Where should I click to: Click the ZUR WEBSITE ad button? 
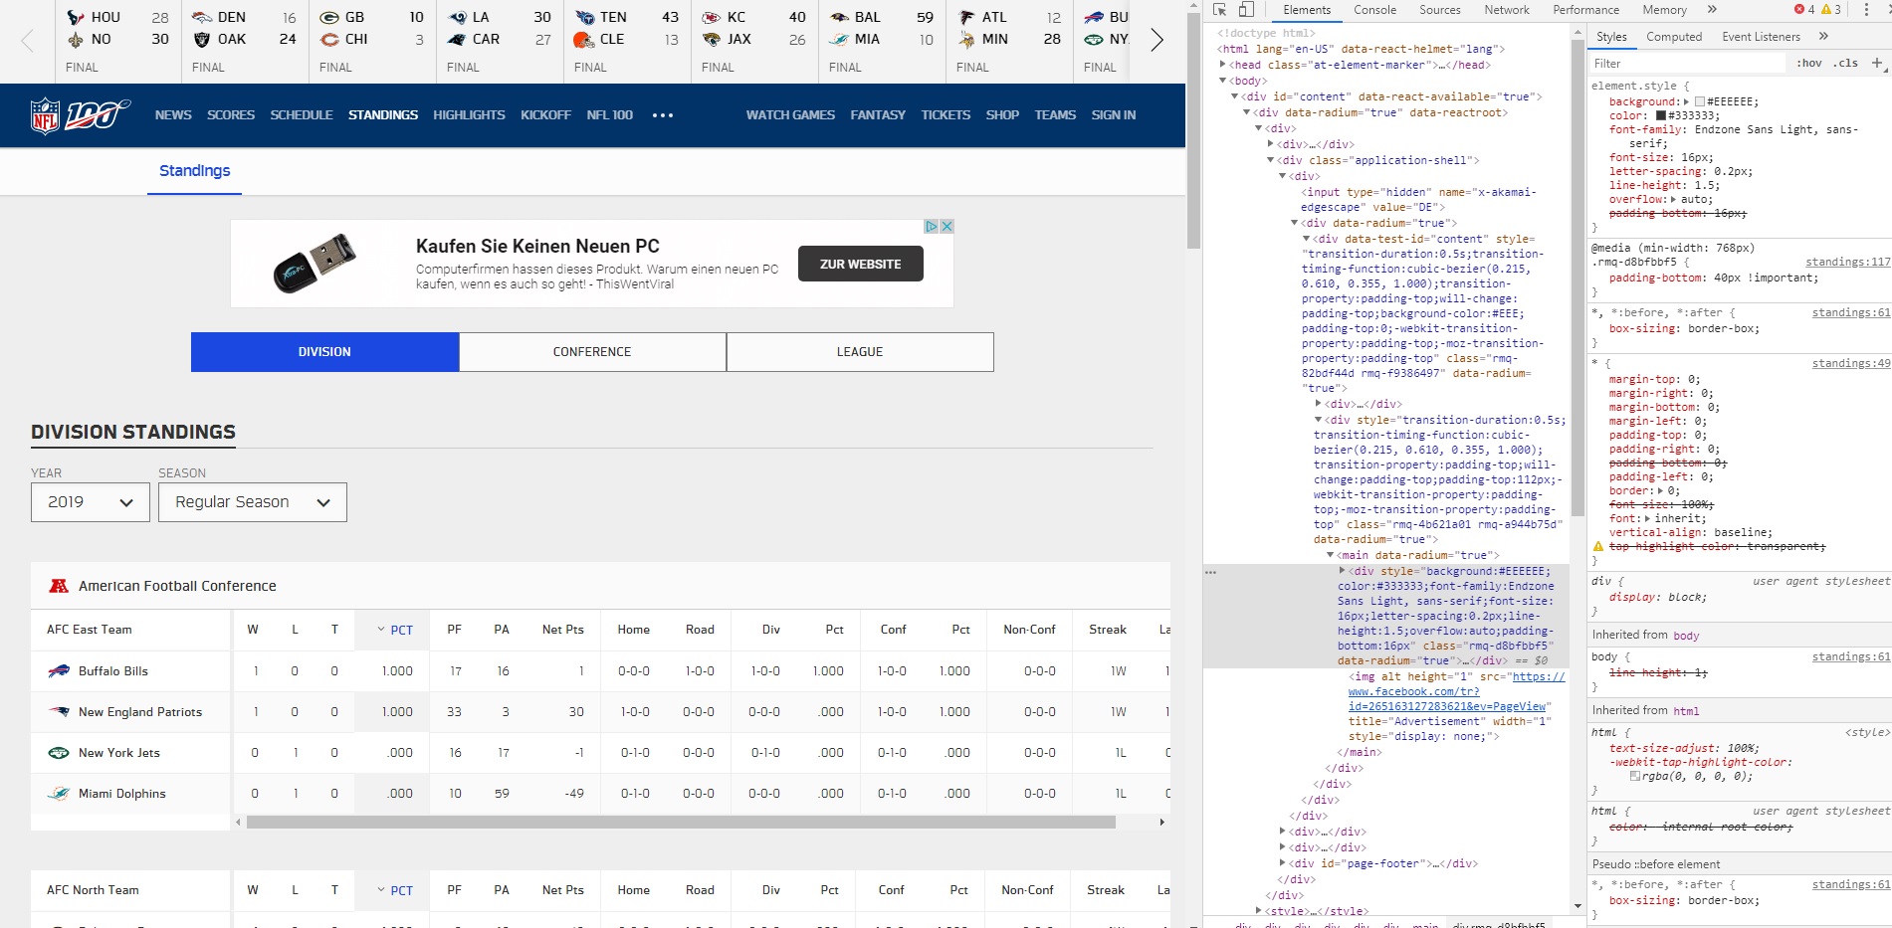pyautogui.click(x=861, y=264)
